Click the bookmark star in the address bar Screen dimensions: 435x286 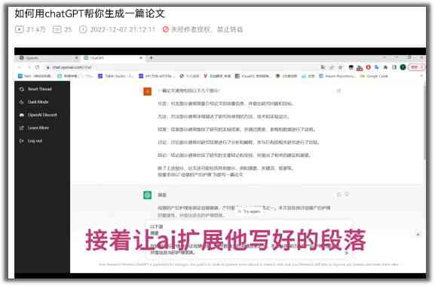tap(341, 67)
